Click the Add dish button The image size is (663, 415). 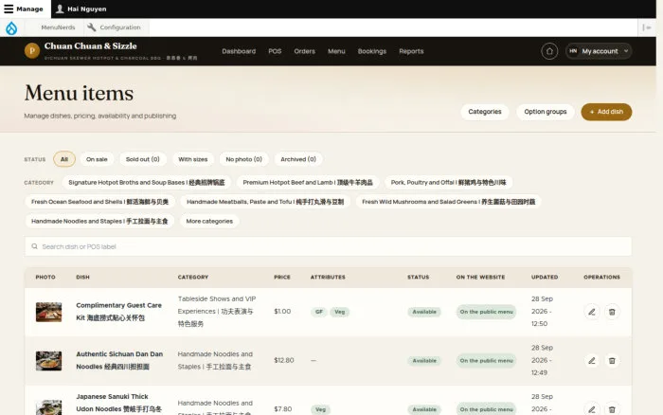click(606, 112)
